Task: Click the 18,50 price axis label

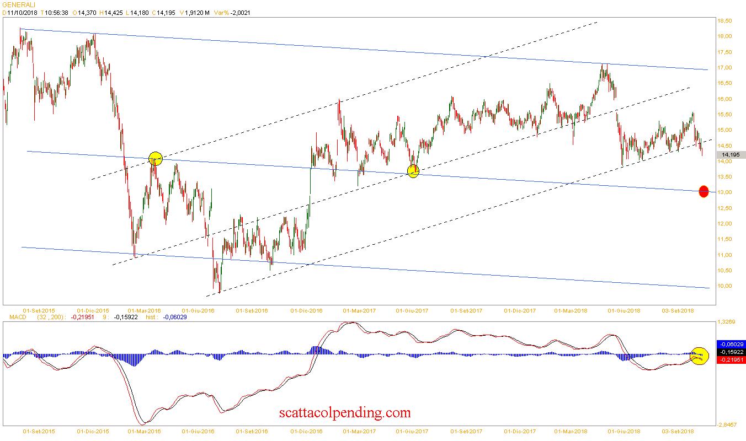Action: coord(724,21)
